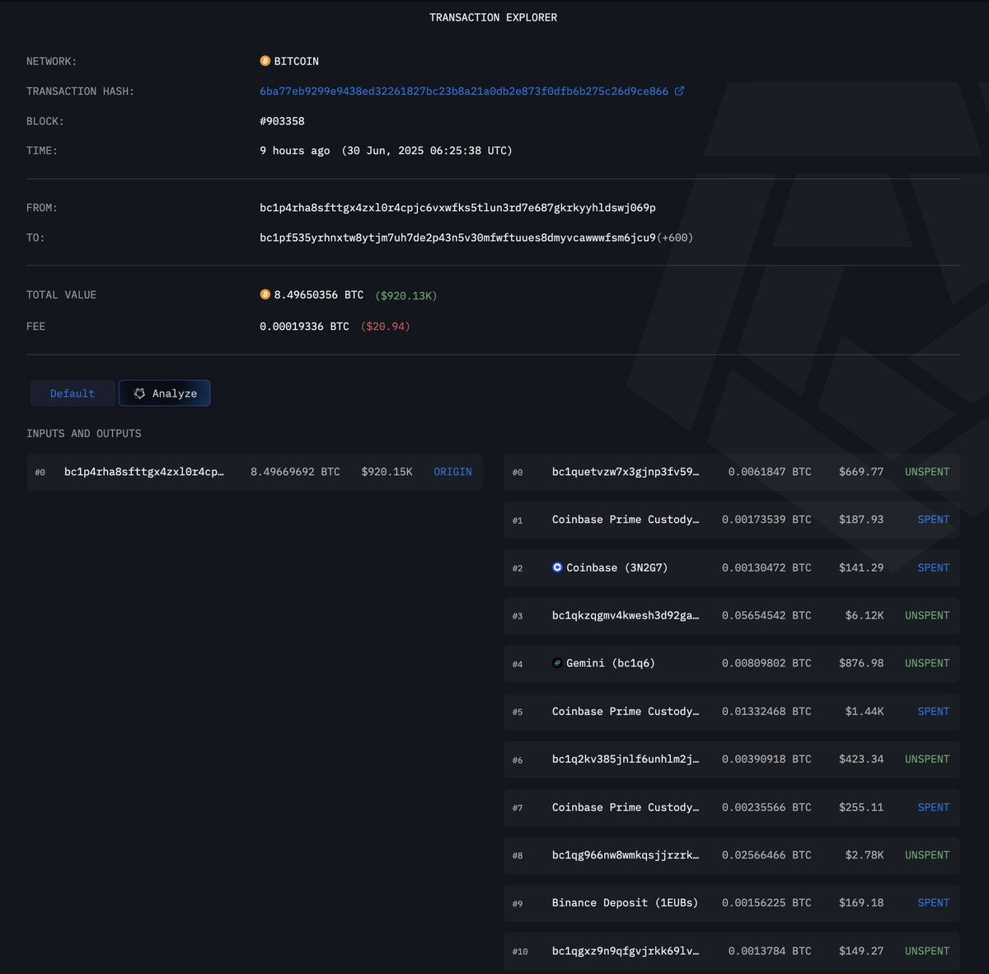Open block #903358
The height and width of the screenshot is (974, 989).
(x=282, y=120)
